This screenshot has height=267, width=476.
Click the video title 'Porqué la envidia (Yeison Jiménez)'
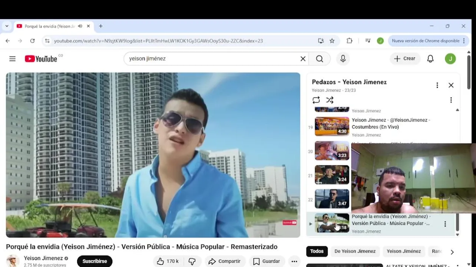pyautogui.click(x=142, y=247)
